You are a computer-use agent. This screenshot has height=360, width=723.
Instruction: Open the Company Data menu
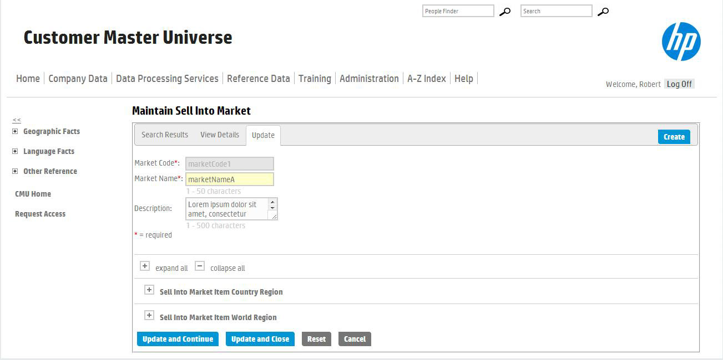click(x=78, y=79)
